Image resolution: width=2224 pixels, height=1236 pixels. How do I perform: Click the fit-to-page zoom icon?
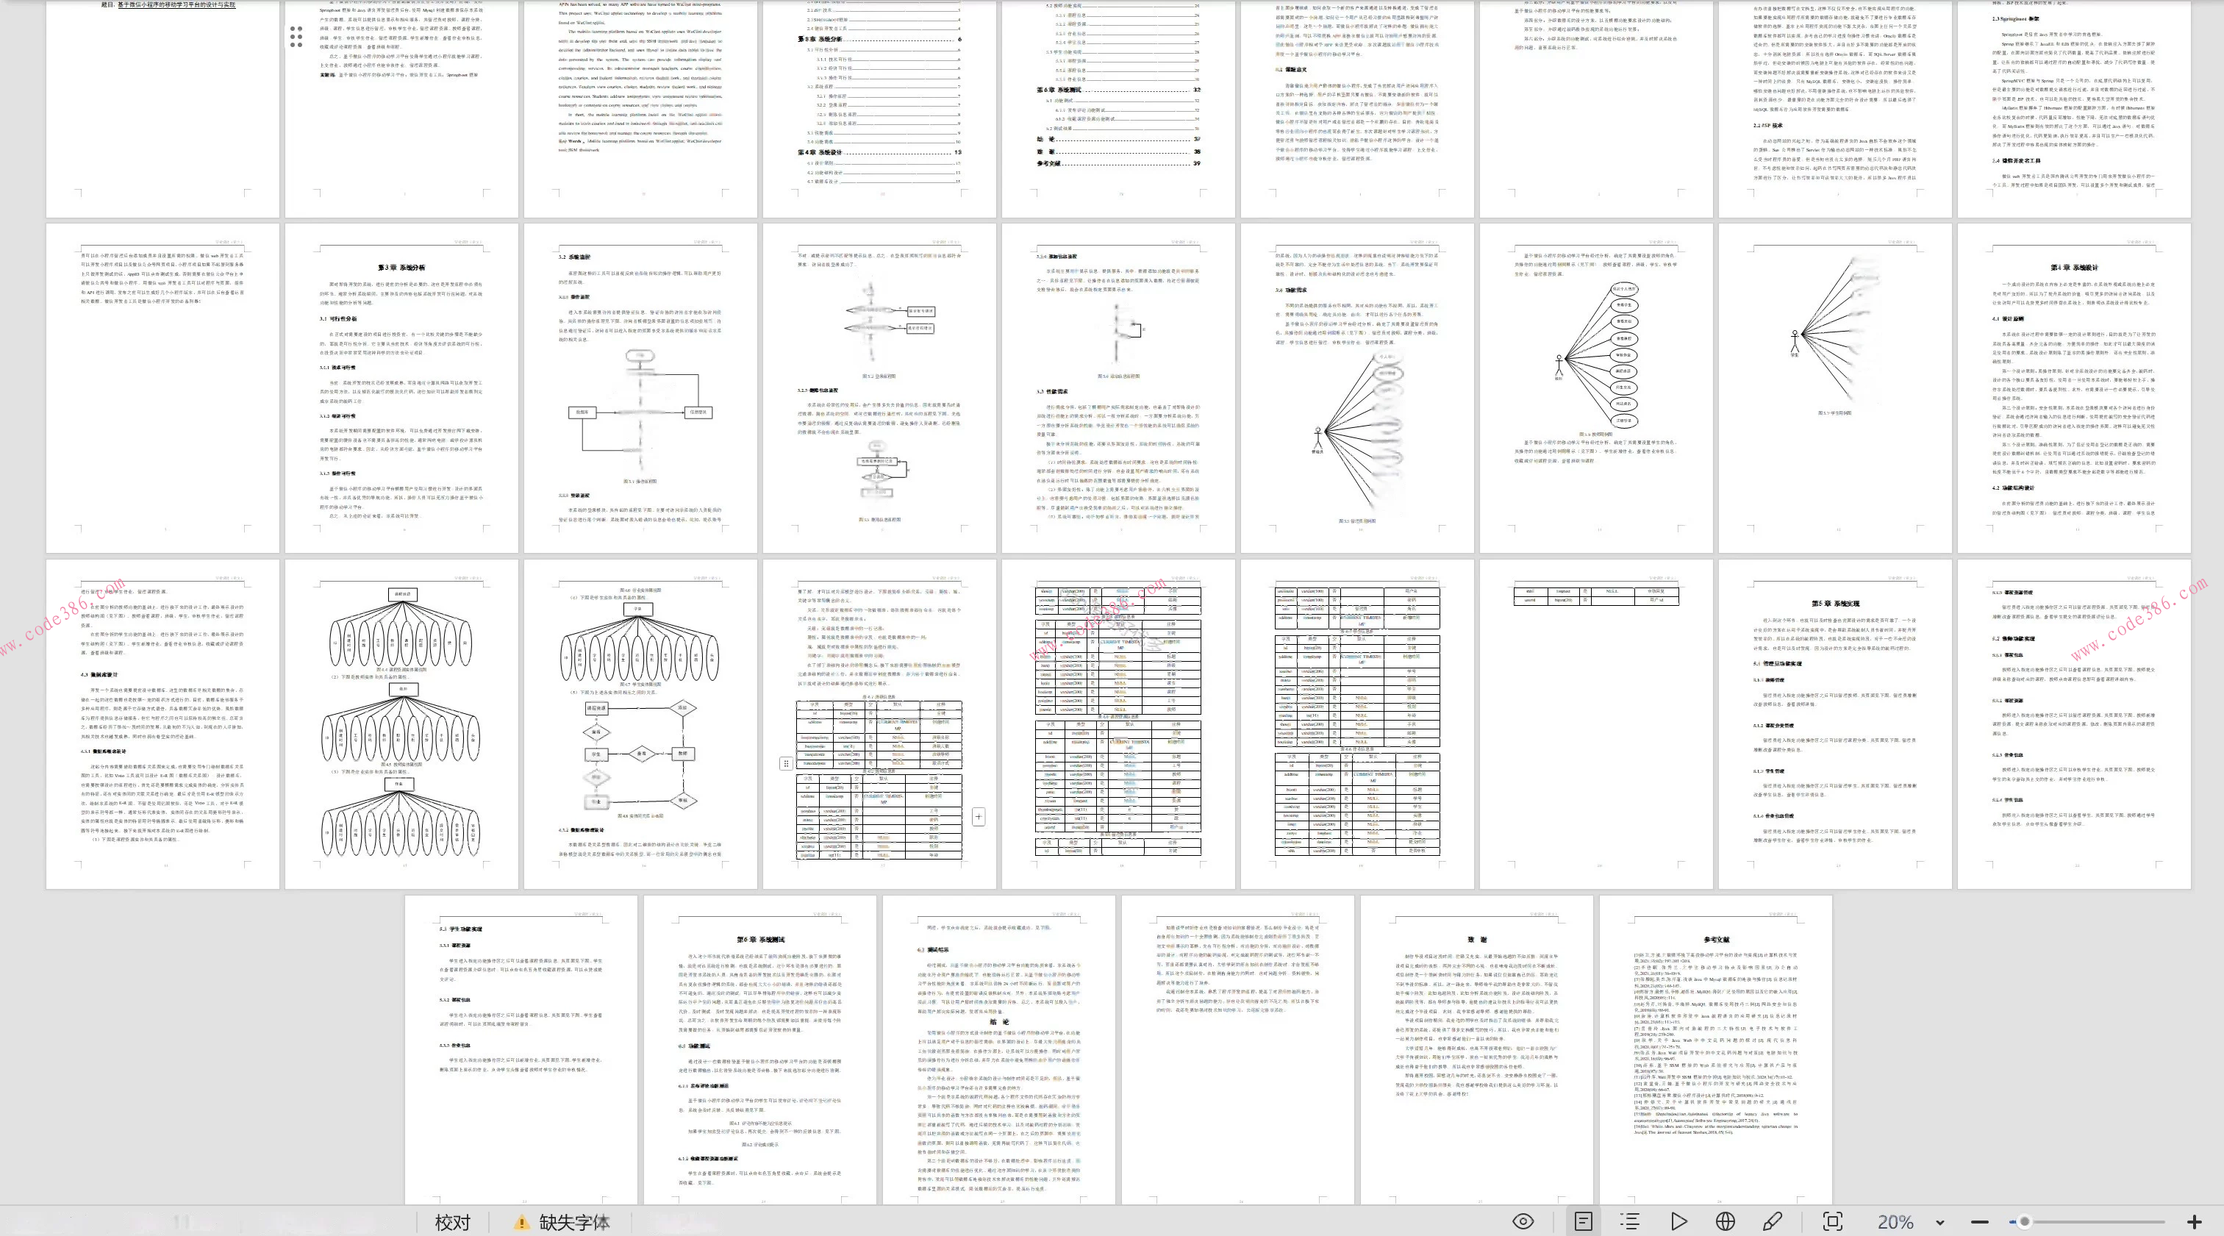tap(1832, 1221)
